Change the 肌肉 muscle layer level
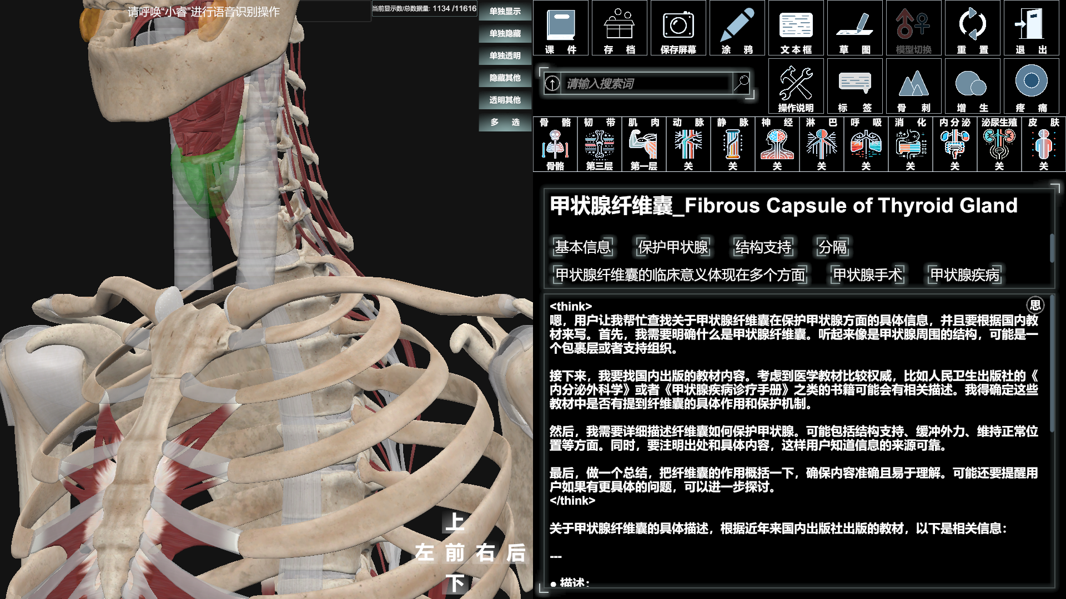This screenshot has height=599, width=1066. 643,144
